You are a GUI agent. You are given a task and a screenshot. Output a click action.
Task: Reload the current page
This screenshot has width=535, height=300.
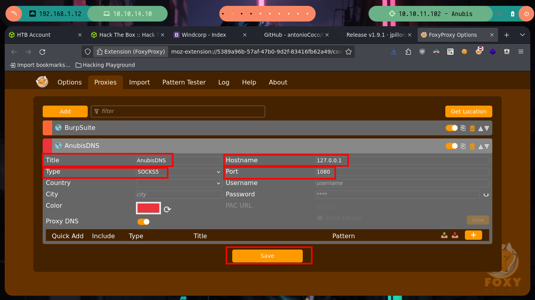[42, 52]
